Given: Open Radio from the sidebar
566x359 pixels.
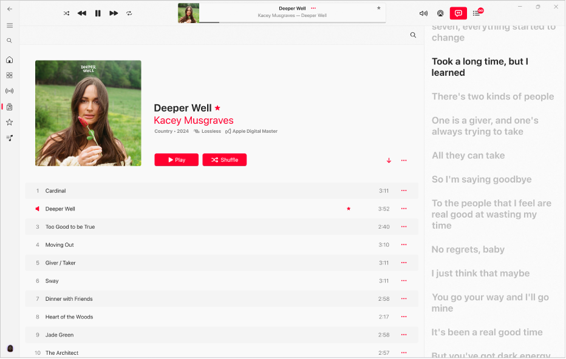Looking at the screenshot, I should tap(9, 91).
